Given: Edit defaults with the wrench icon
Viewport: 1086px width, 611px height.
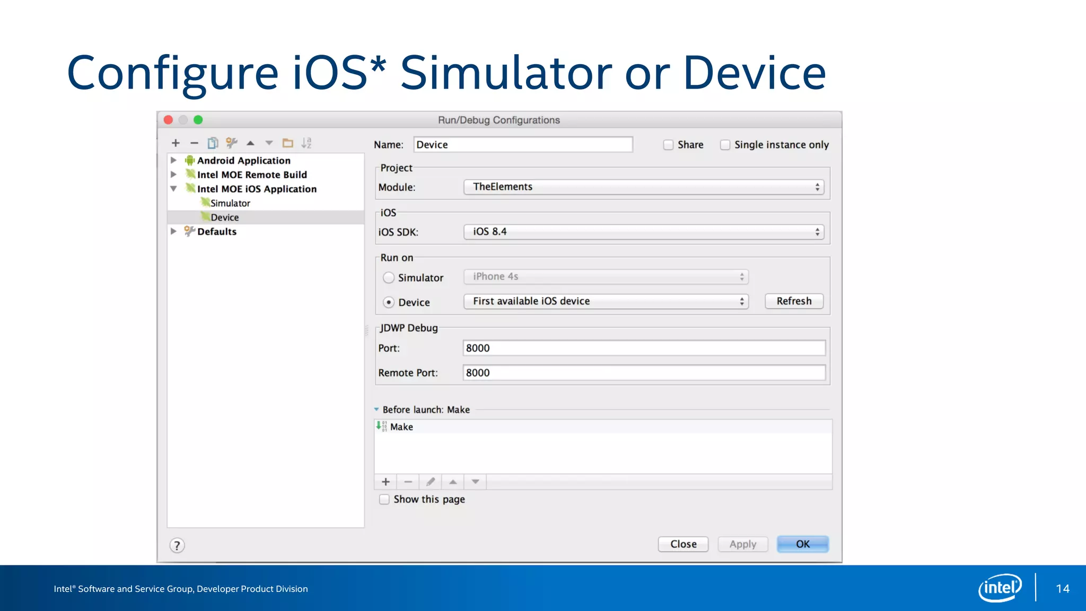Looking at the screenshot, I should coord(231,143).
